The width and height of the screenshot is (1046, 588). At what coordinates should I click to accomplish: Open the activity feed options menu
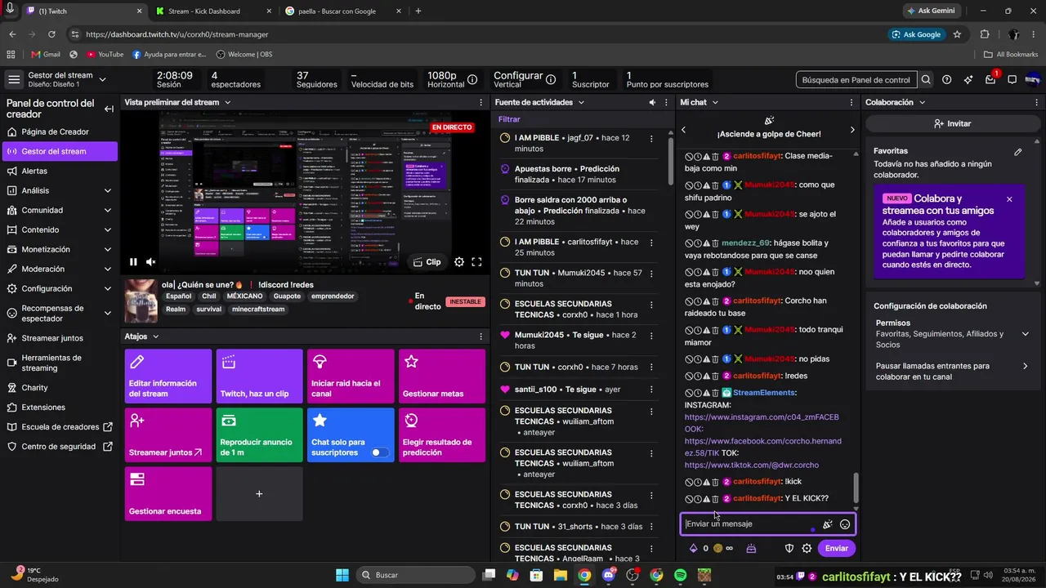[666, 102]
